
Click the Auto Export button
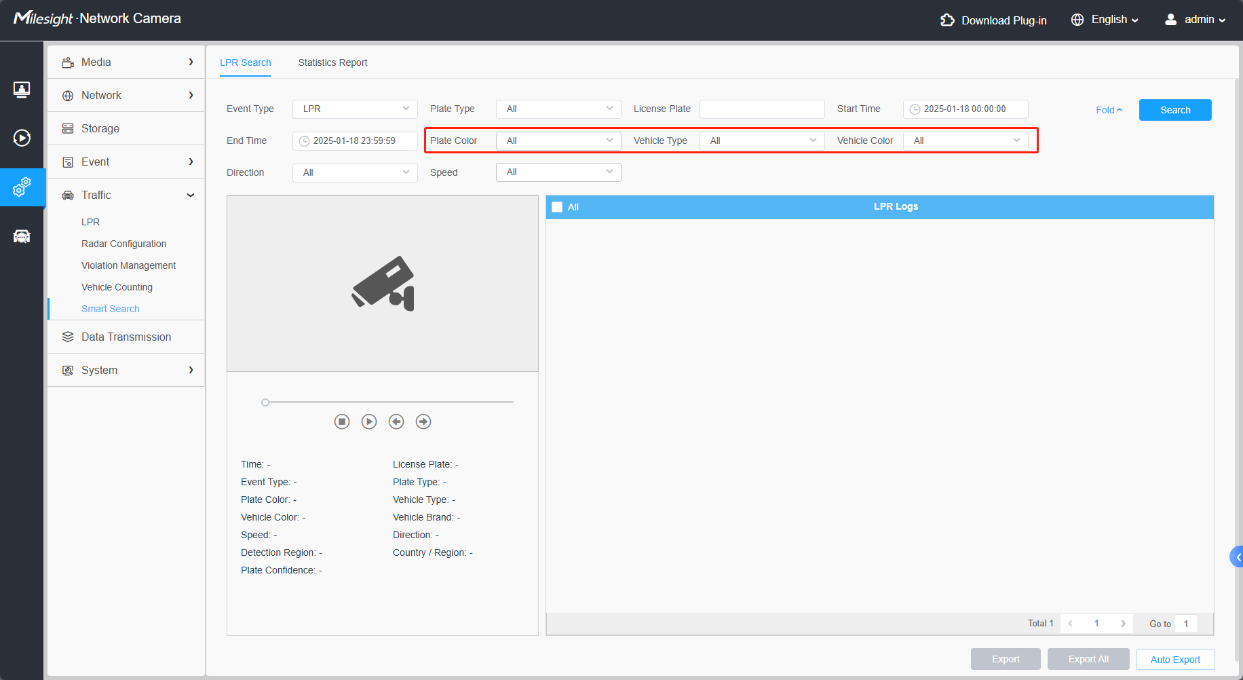(x=1175, y=660)
